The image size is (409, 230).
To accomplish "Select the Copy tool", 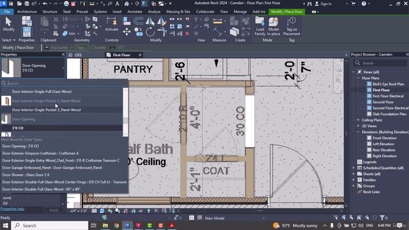I will [x=139, y=32].
